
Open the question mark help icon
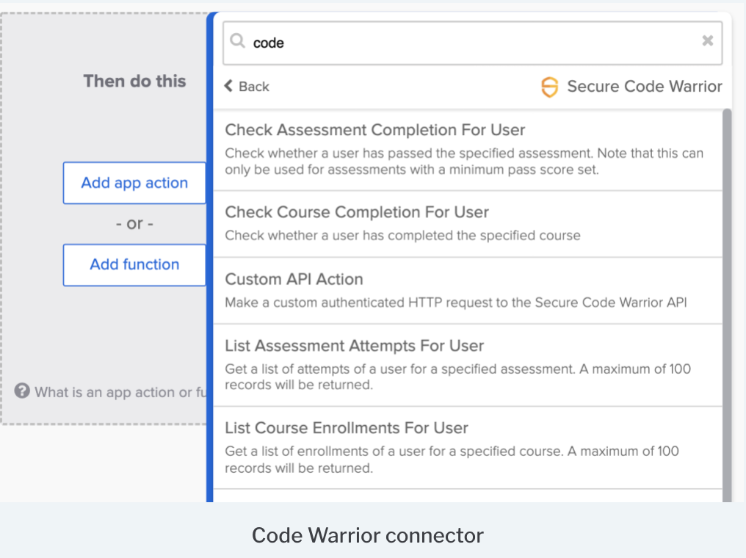coord(22,391)
